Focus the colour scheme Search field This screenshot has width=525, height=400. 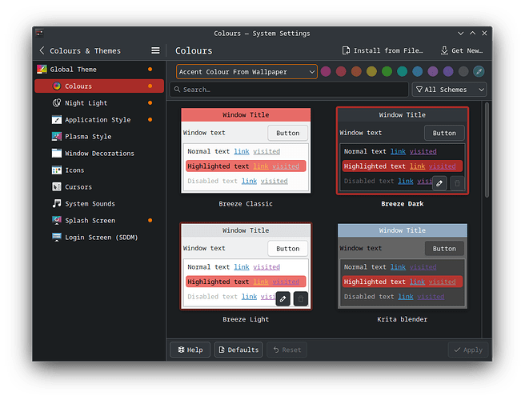point(289,90)
